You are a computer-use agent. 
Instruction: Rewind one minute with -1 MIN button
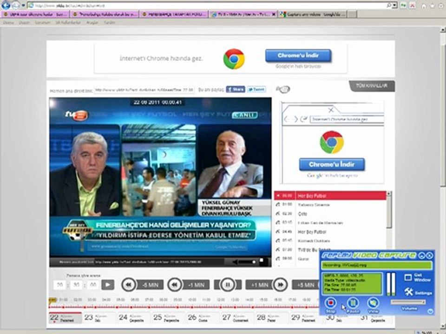[x=188, y=285]
